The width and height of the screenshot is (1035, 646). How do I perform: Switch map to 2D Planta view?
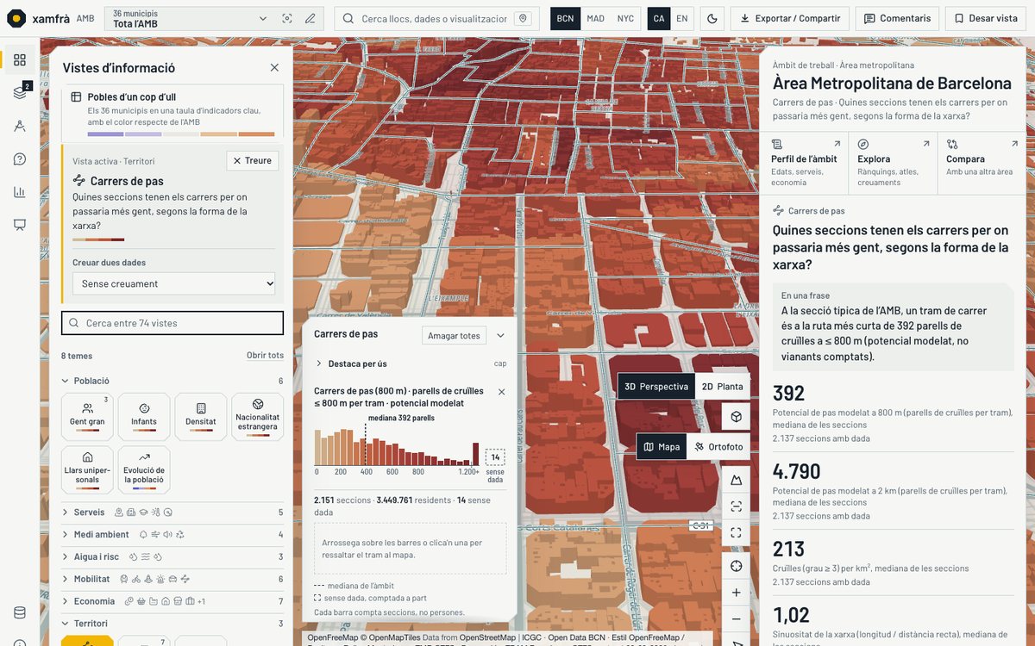[722, 387]
